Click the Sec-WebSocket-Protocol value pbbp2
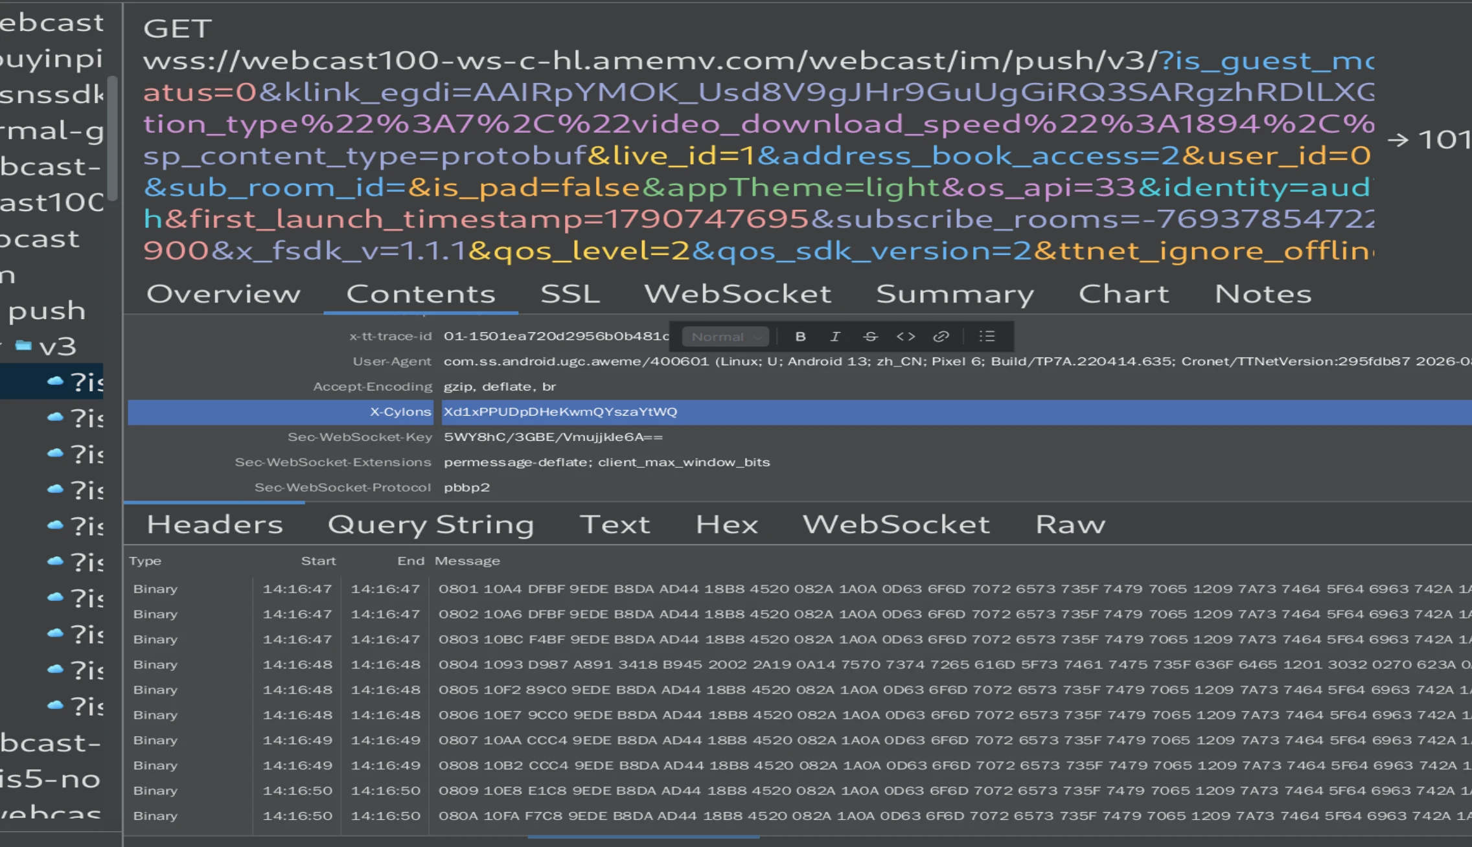 pyautogui.click(x=466, y=488)
